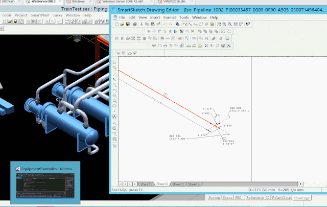Switch to Sheet3 tab
This screenshot has width=327, height=207.
coord(178,184)
